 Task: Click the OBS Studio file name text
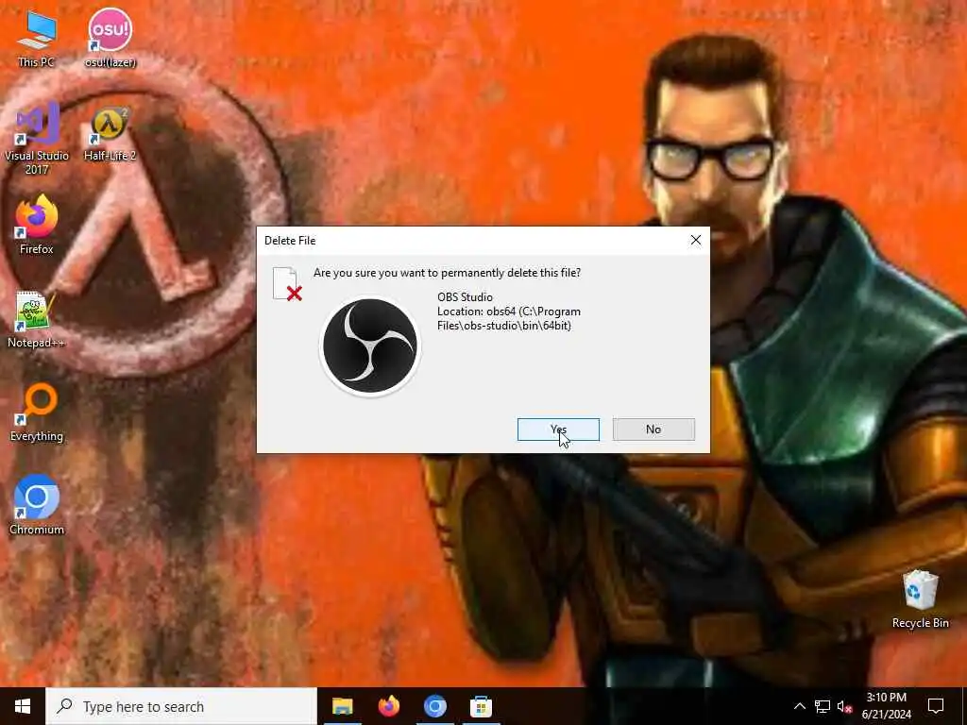click(x=465, y=297)
